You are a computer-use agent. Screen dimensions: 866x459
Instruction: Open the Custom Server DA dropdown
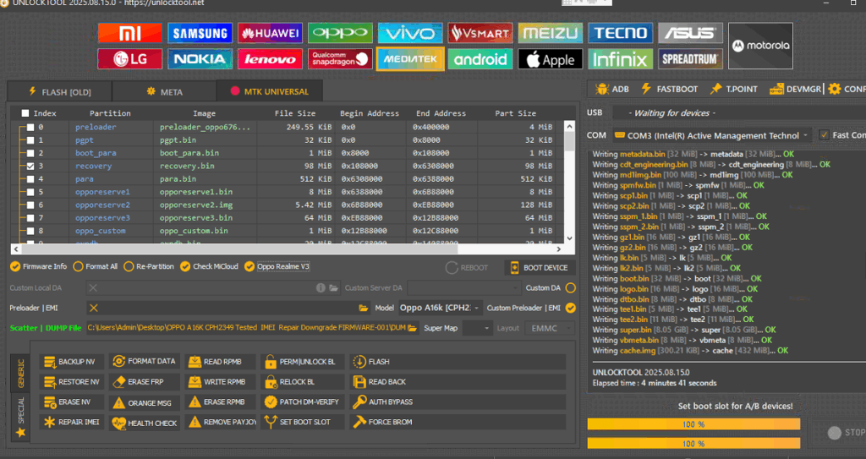(x=464, y=287)
